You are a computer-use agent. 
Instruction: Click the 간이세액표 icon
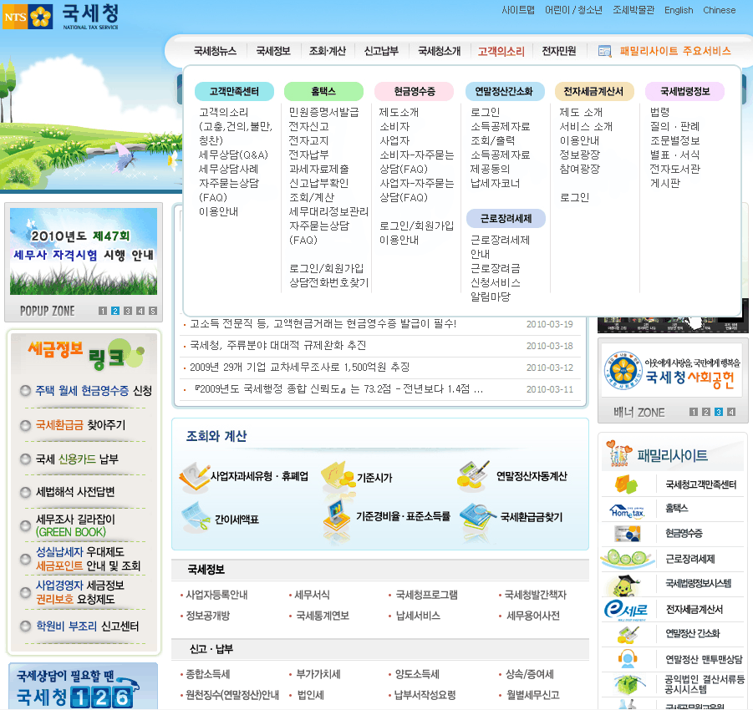195,518
